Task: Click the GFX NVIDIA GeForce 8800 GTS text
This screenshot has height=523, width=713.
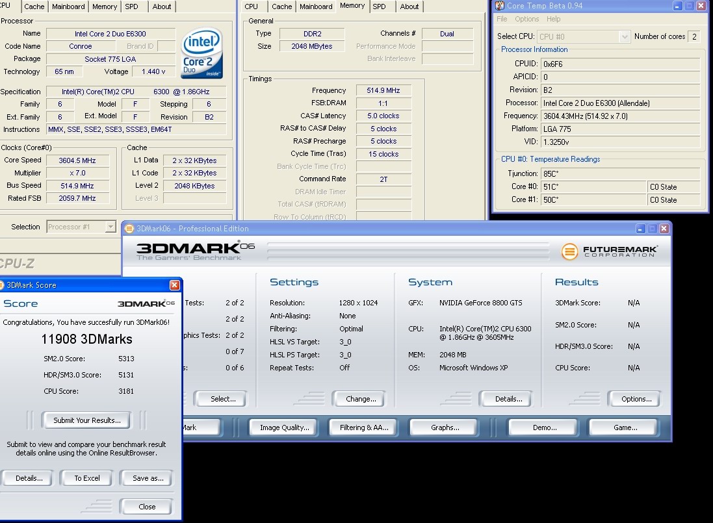Action: click(x=480, y=303)
